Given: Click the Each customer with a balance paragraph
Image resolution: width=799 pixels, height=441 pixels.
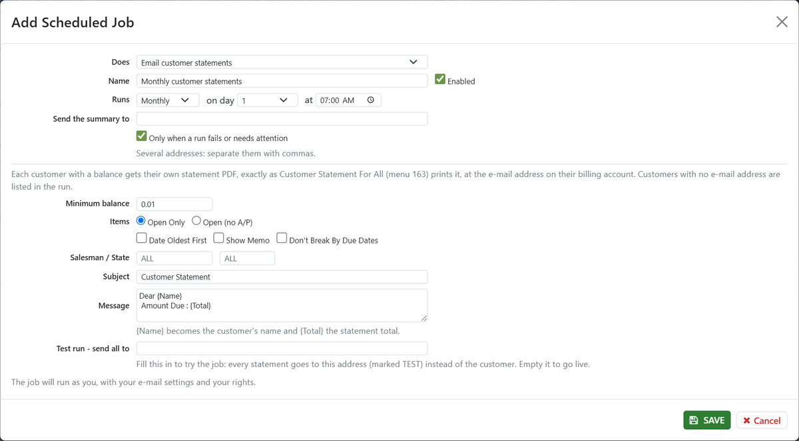Looking at the screenshot, I should [396, 180].
